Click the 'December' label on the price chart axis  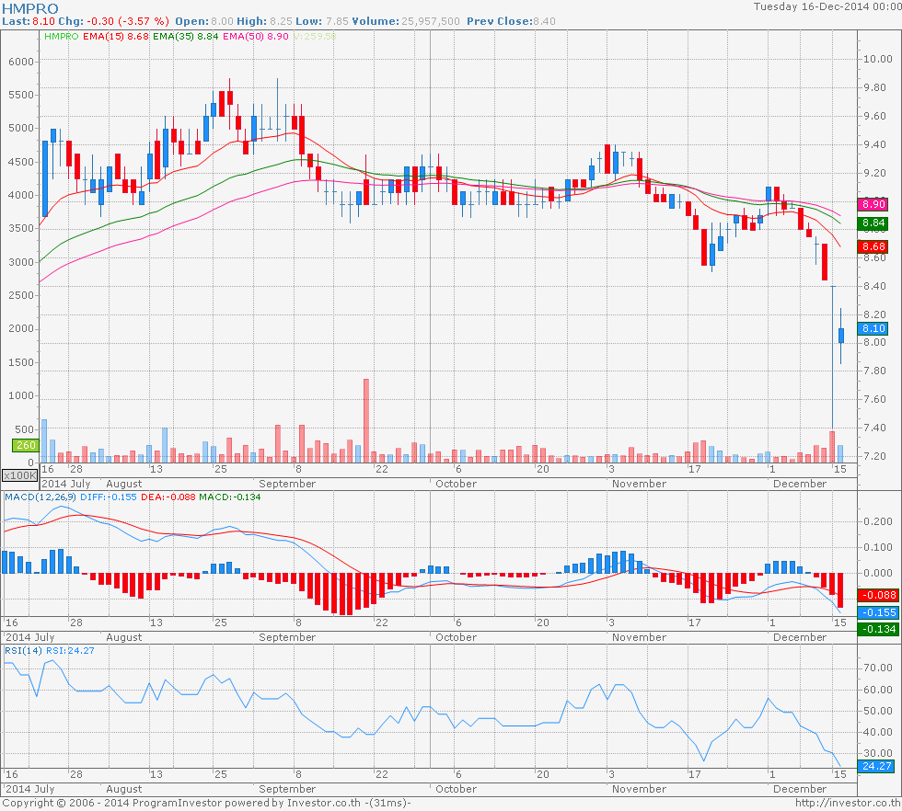[800, 484]
